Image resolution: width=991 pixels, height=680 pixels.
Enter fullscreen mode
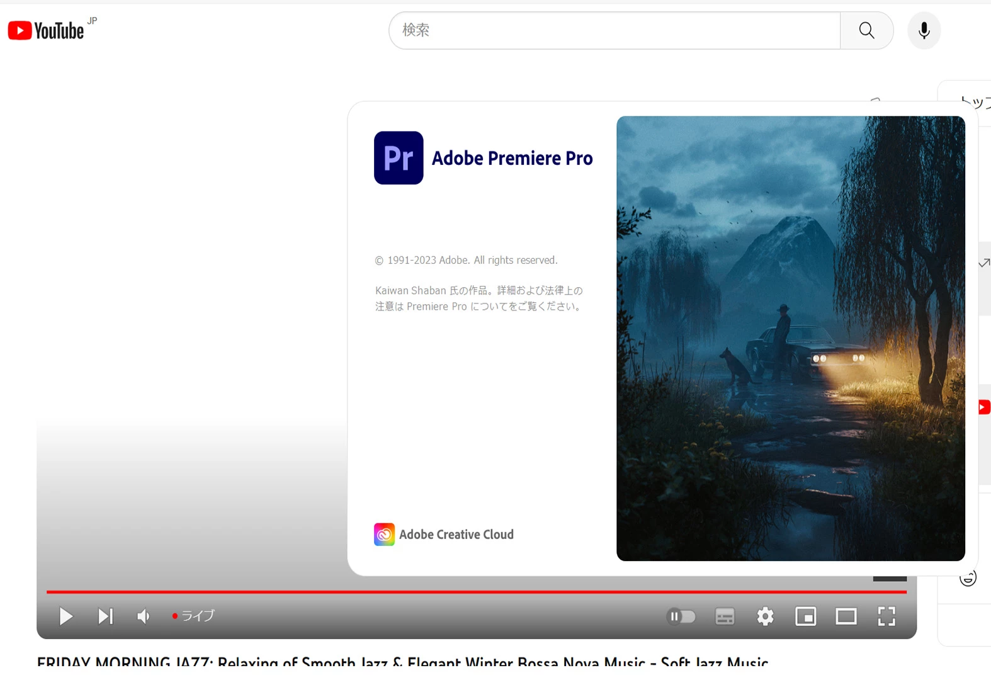coord(886,616)
